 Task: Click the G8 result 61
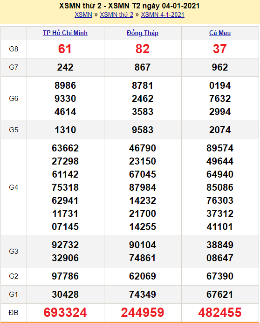tap(65, 49)
